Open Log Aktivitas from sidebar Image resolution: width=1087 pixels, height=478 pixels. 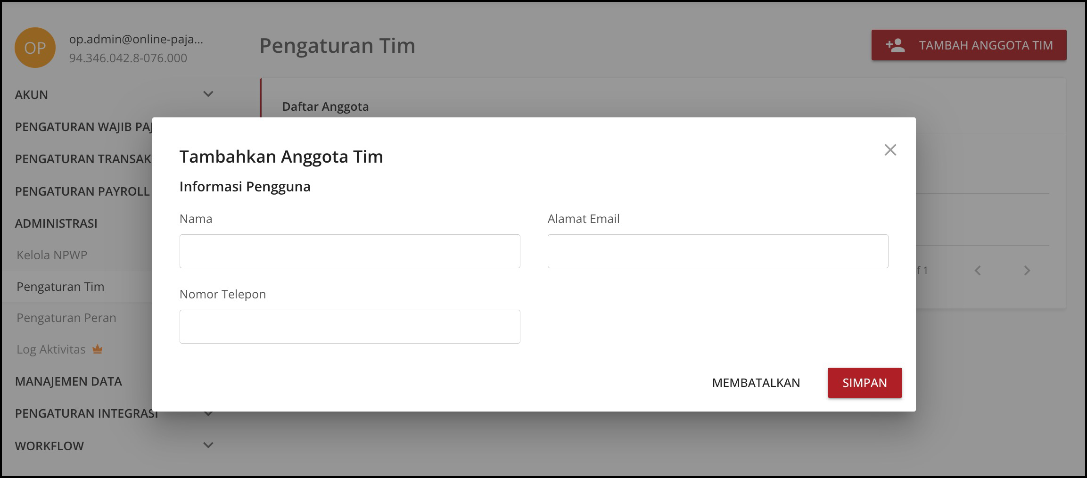point(51,349)
